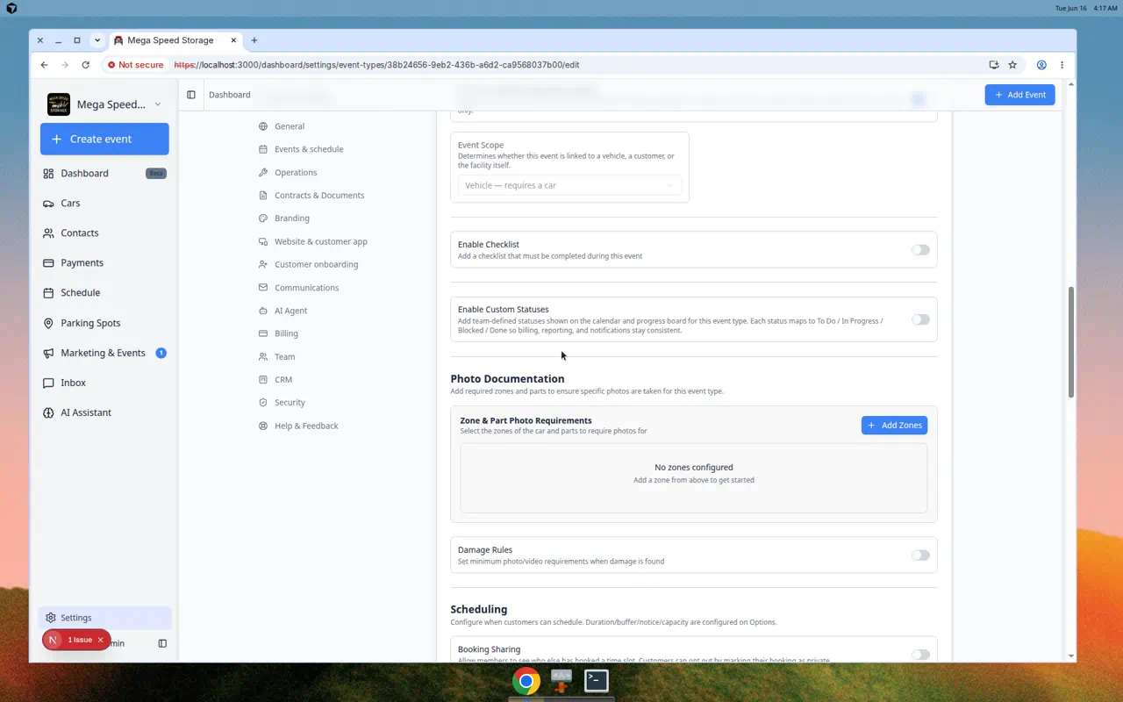Screen dimensions: 1123x702
Task: Click the AI Assistant bot icon
Action: pos(48,412)
